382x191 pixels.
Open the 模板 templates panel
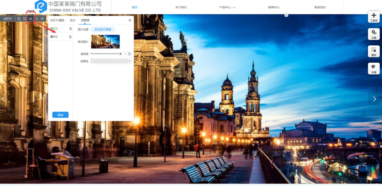374,51
